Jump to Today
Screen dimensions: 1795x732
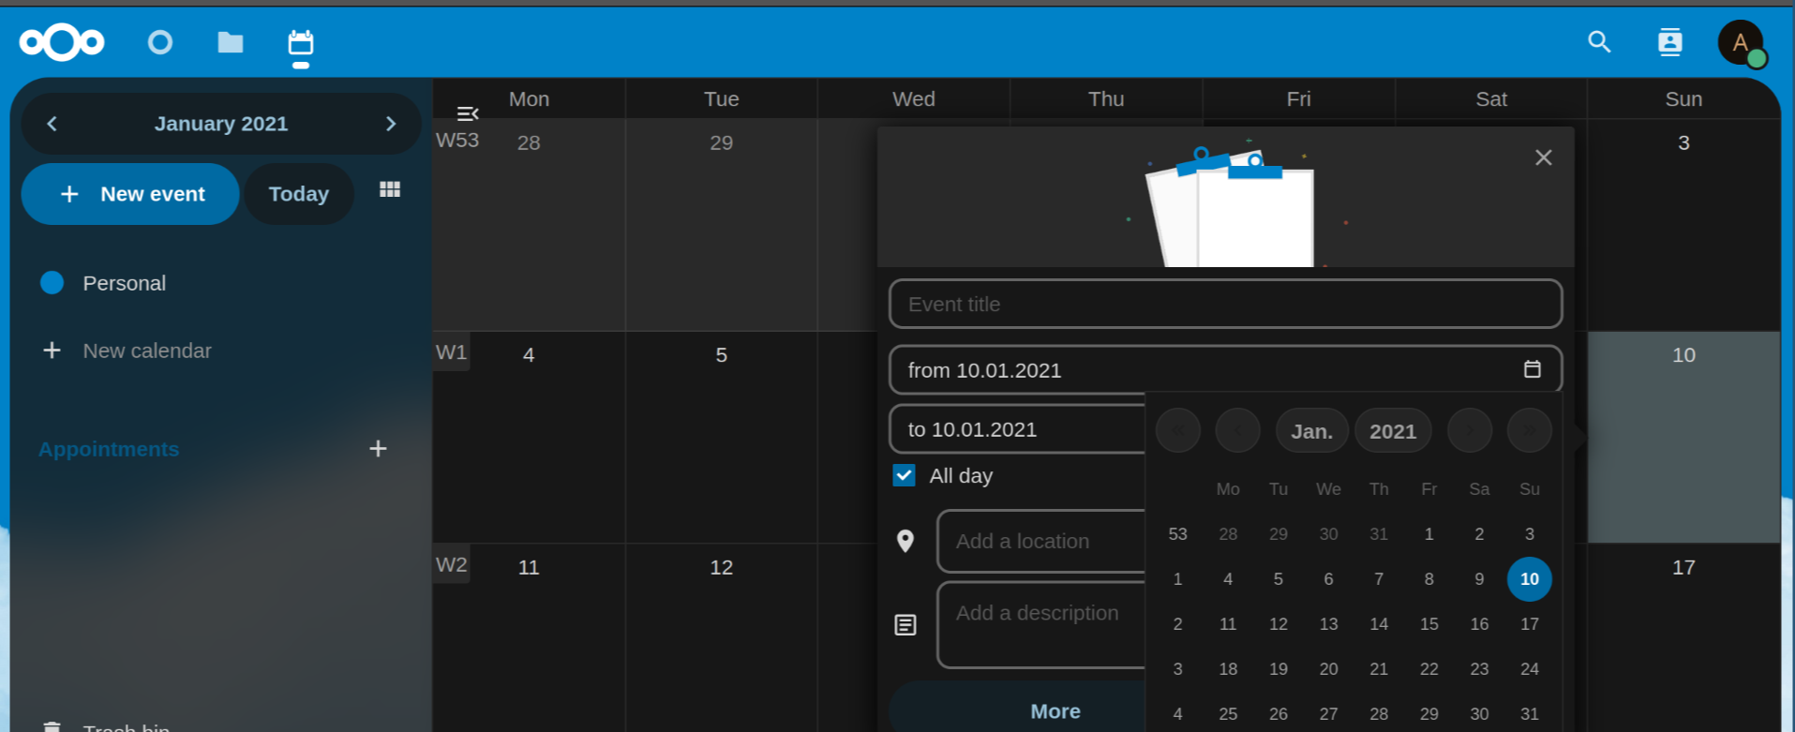(299, 194)
